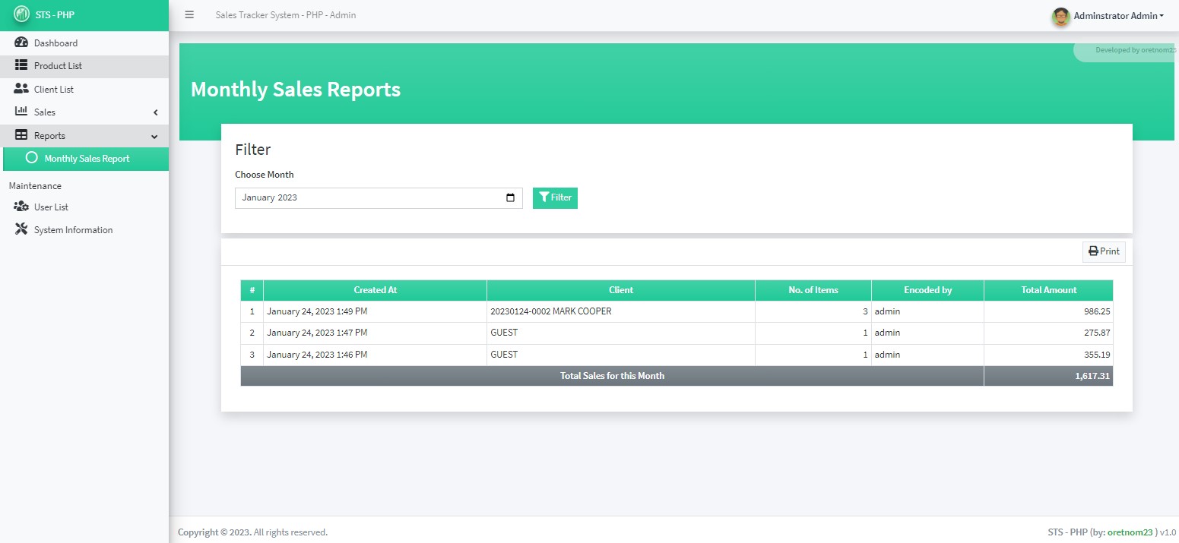Click the Monthly Sales Reports page heading

click(296, 90)
